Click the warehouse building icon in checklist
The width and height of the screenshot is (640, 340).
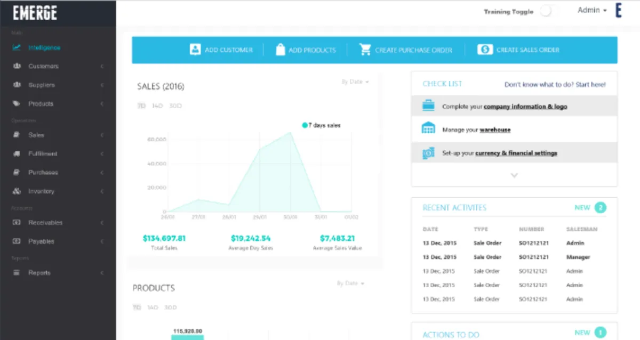click(x=428, y=129)
